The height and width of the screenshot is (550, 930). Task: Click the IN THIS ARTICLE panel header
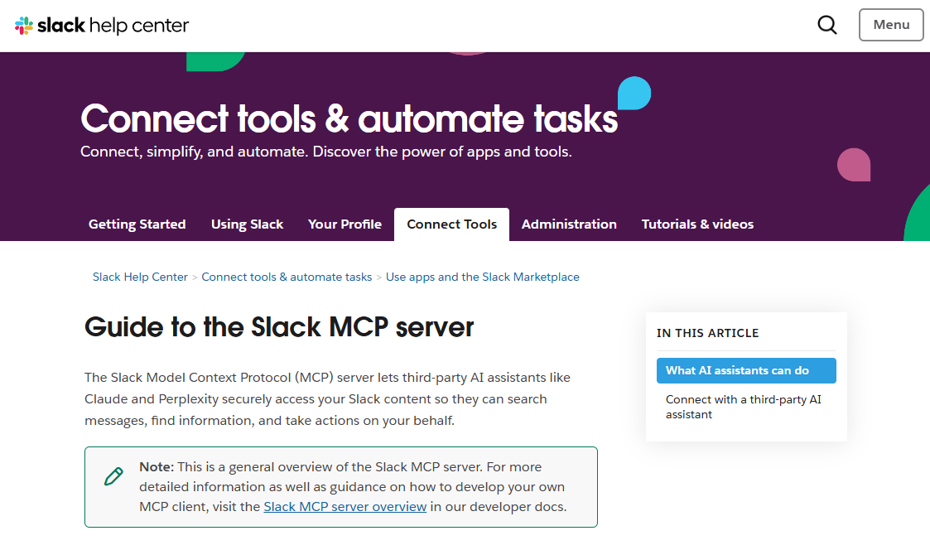coord(708,333)
